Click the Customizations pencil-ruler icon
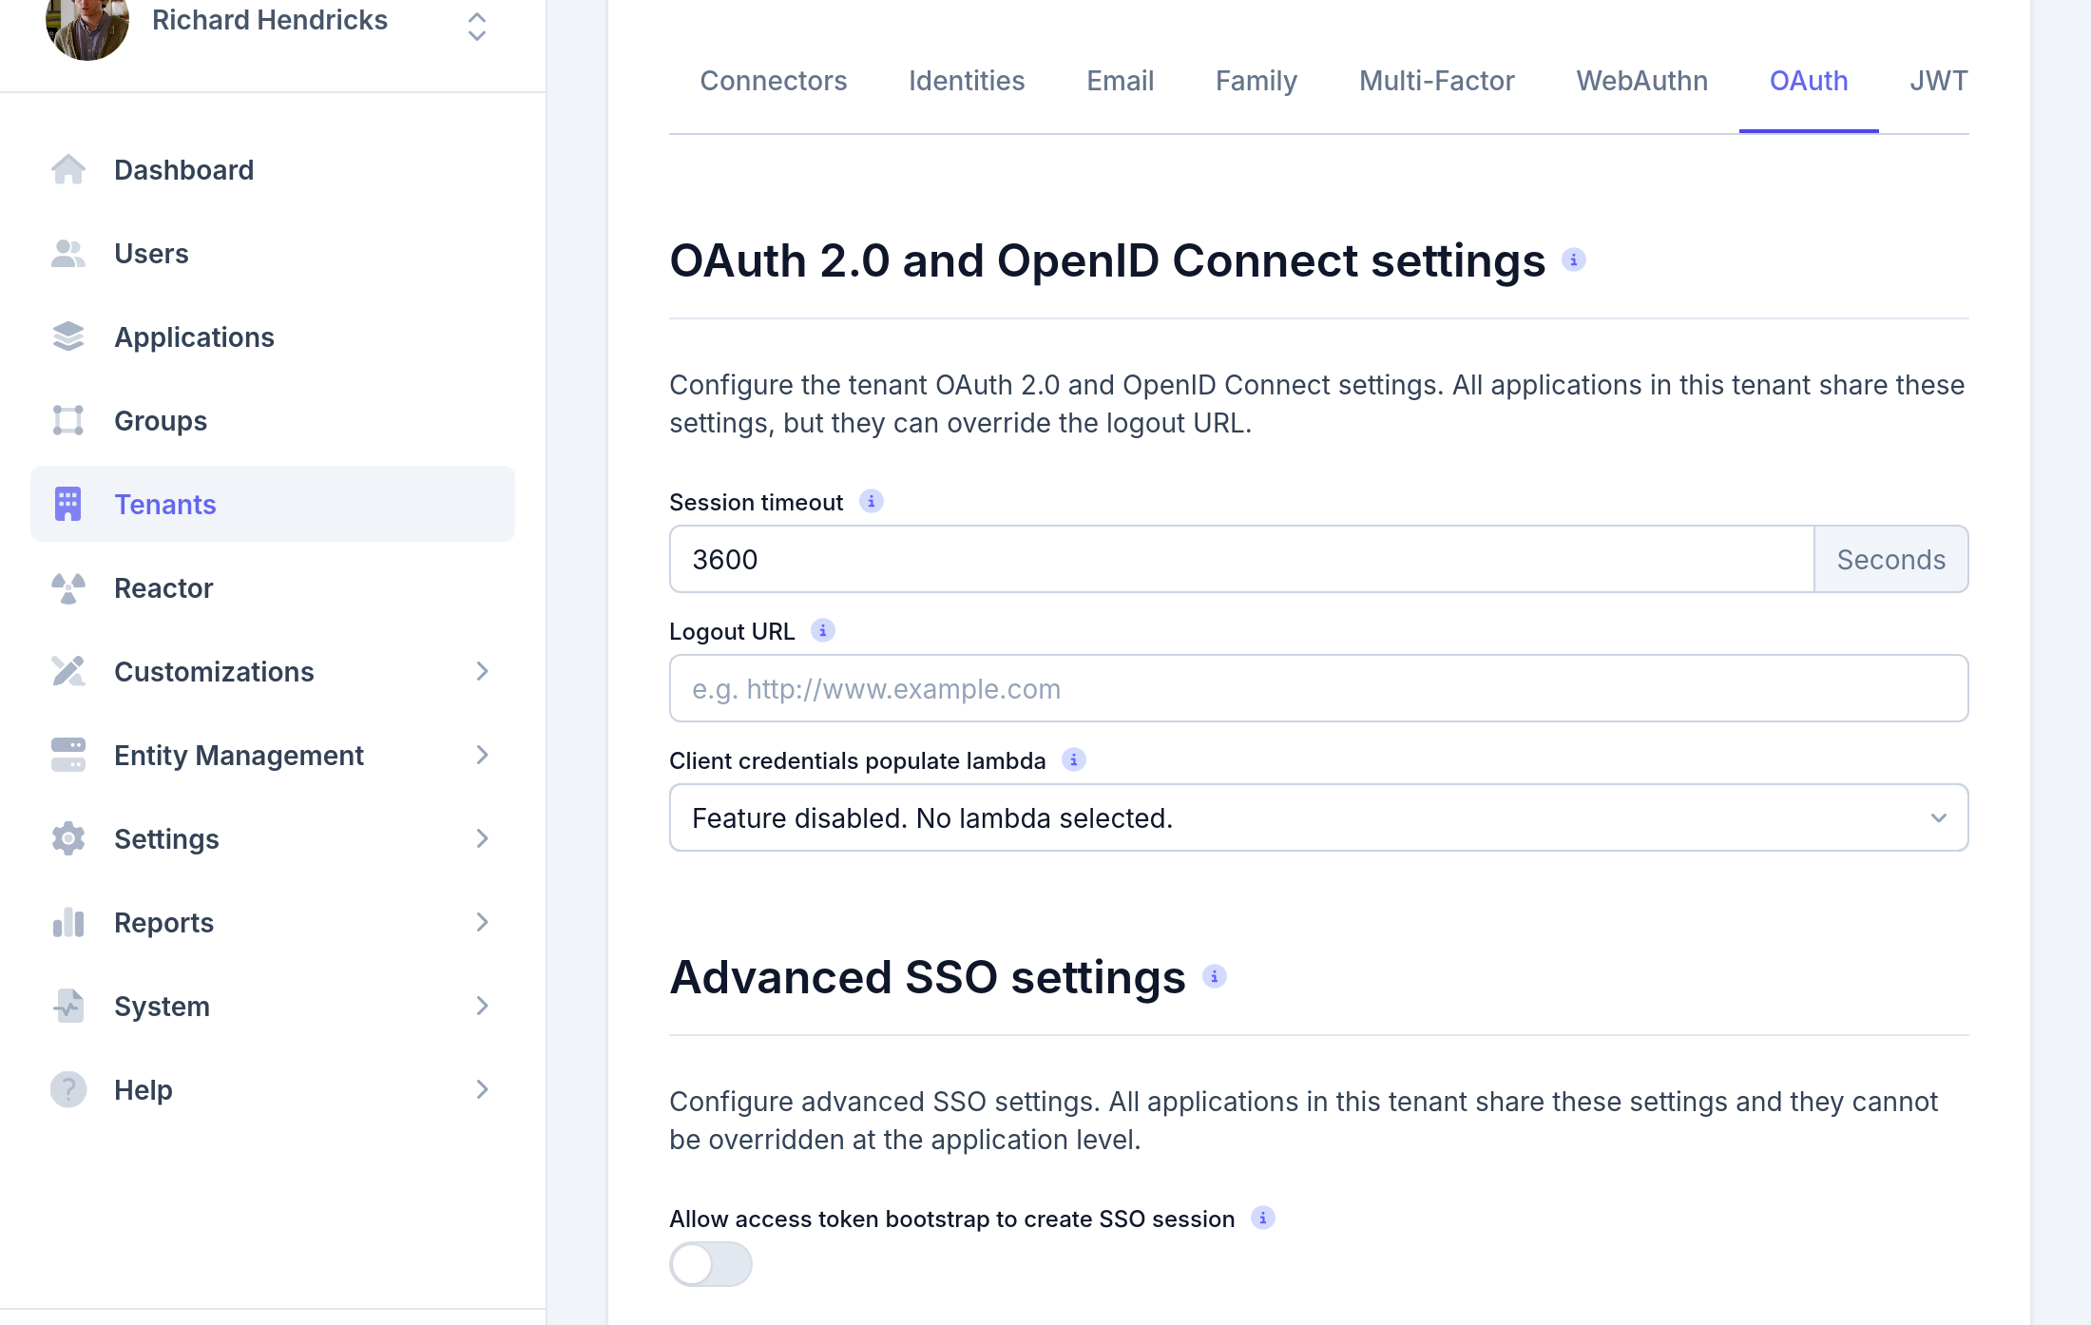This screenshot has width=2091, height=1325. (x=68, y=671)
